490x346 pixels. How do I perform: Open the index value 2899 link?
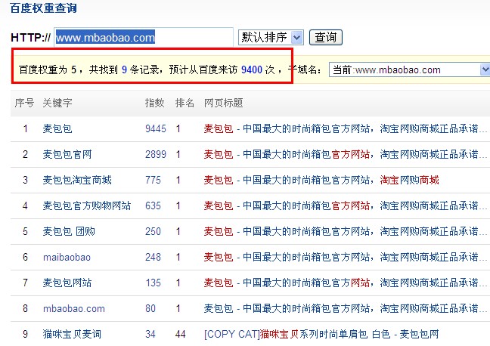click(x=156, y=155)
